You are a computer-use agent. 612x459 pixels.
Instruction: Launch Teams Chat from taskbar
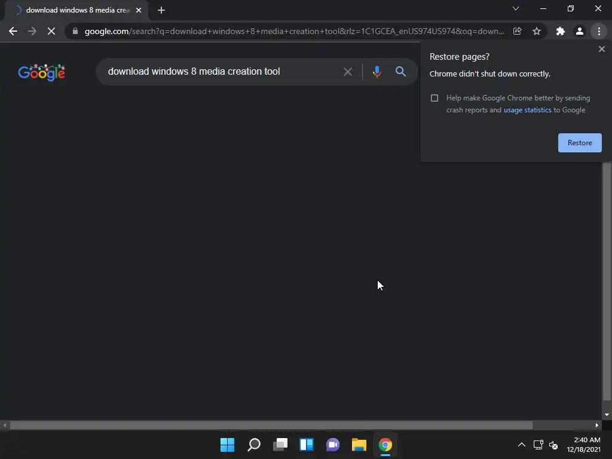pos(333,445)
